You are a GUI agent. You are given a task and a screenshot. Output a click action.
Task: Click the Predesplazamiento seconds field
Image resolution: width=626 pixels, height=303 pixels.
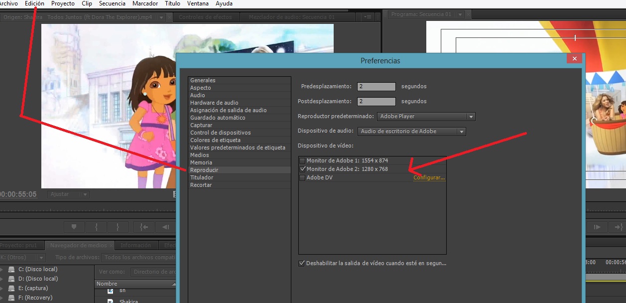tap(376, 86)
